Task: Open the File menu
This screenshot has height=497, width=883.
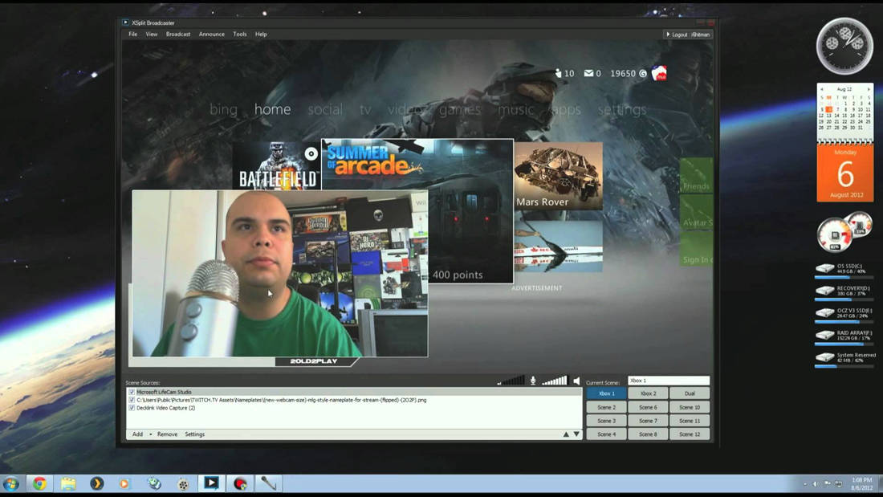Action: (x=133, y=34)
